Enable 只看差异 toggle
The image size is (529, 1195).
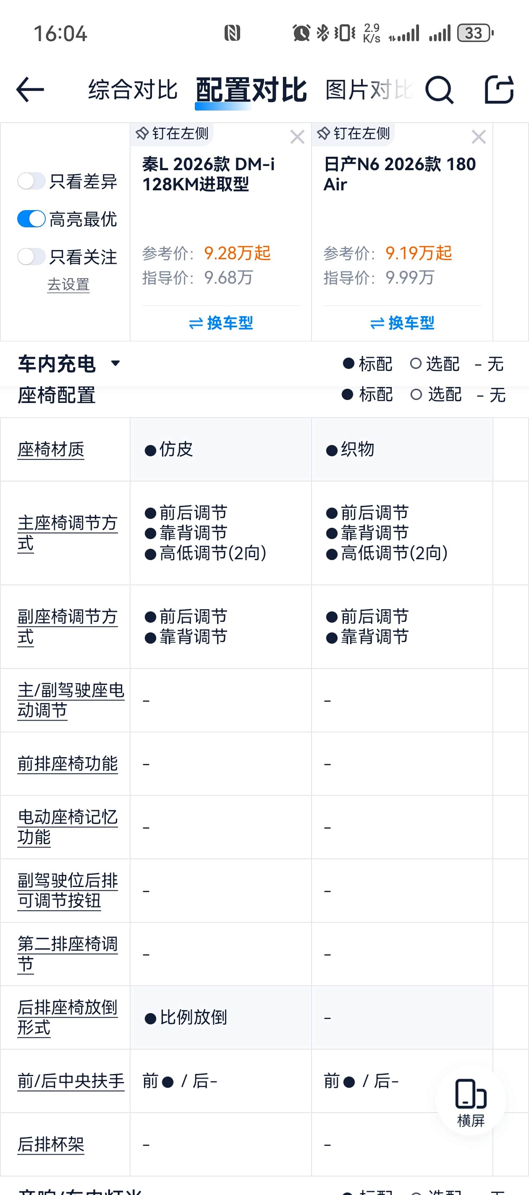[31, 181]
